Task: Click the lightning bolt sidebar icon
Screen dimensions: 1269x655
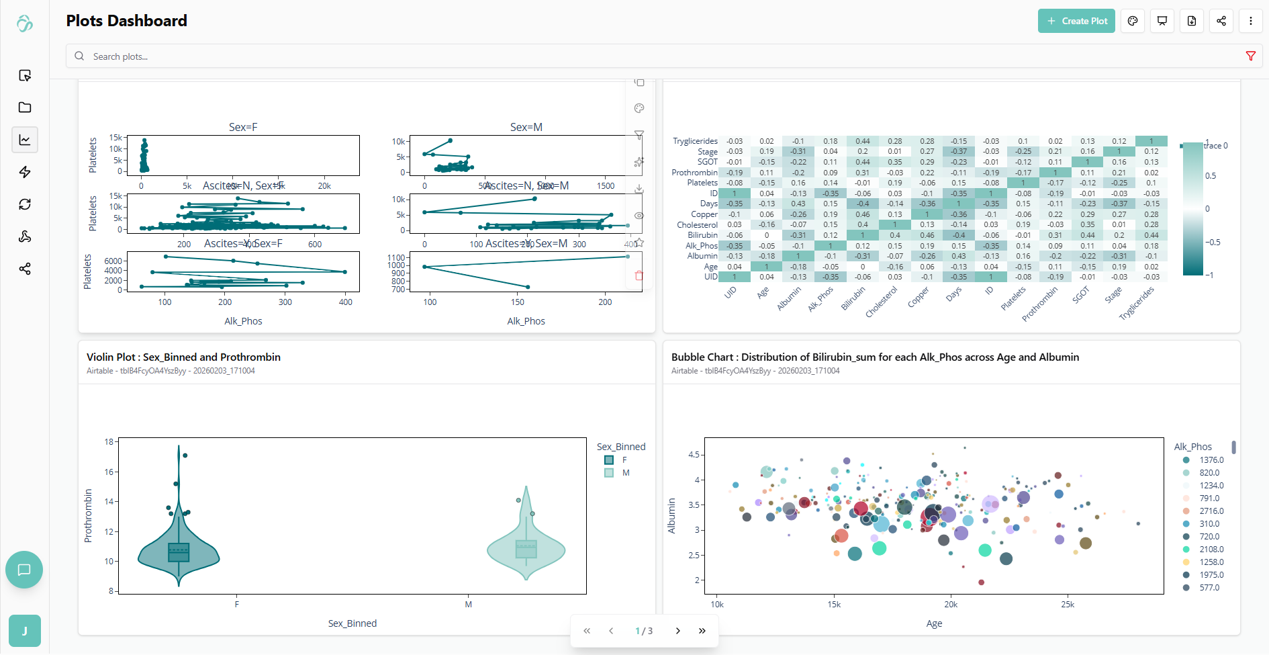Action: pos(25,172)
